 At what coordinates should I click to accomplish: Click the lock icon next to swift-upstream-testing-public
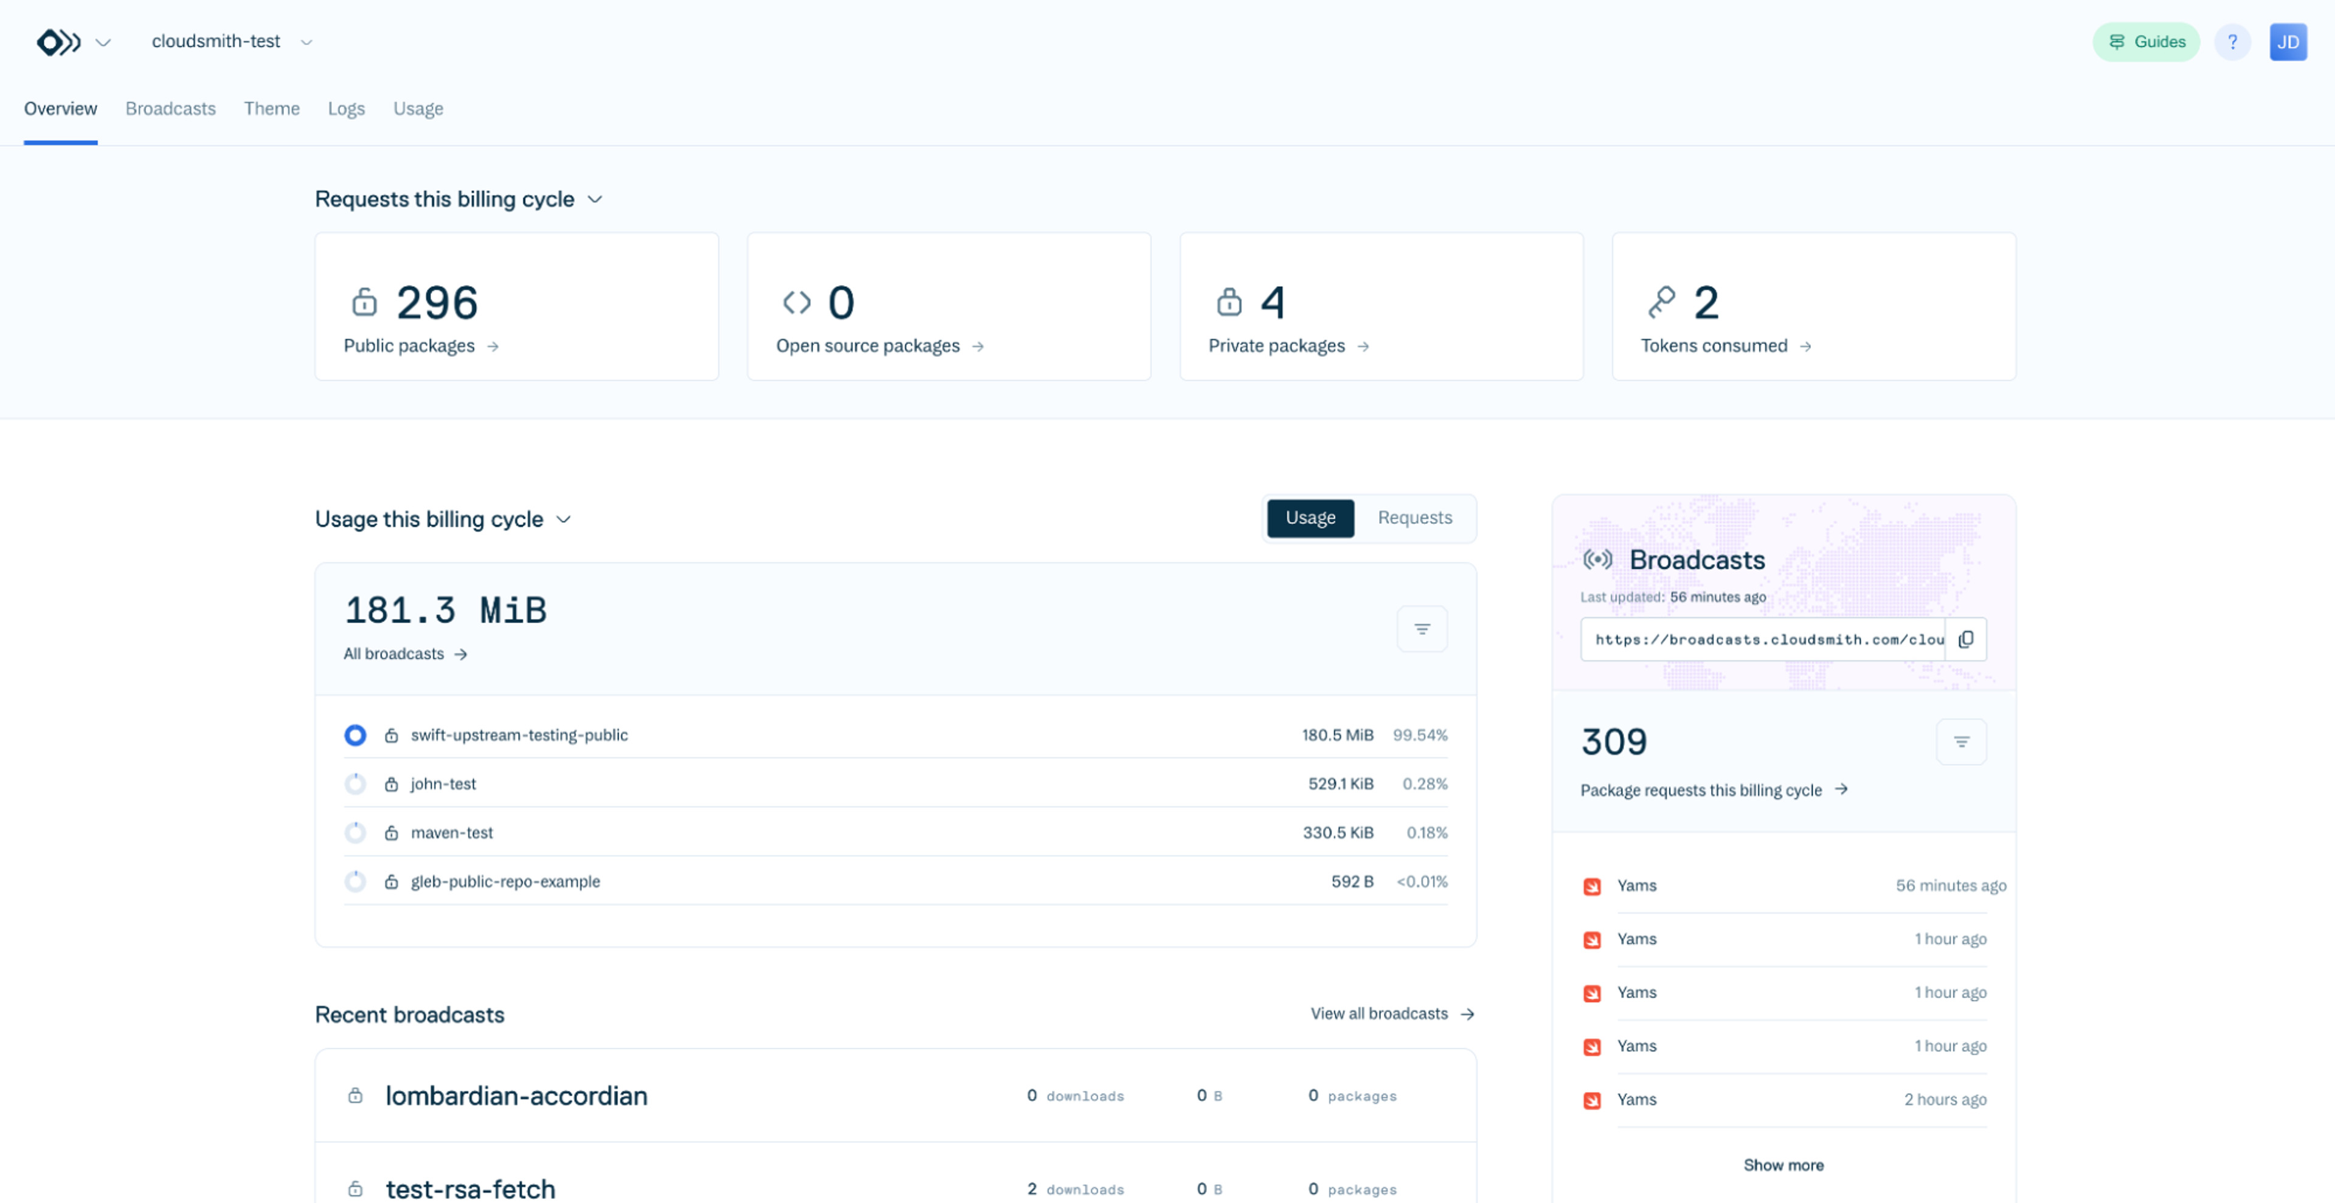click(x=392, y=736)
